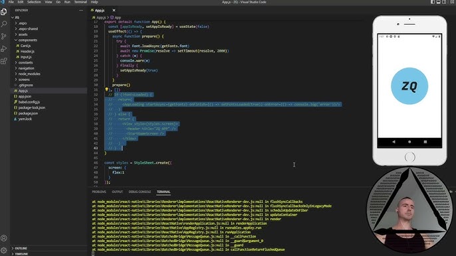The image size is (456, 256).
Task: Toggle panel layout icon in title bar
Action: coord(439,2)
